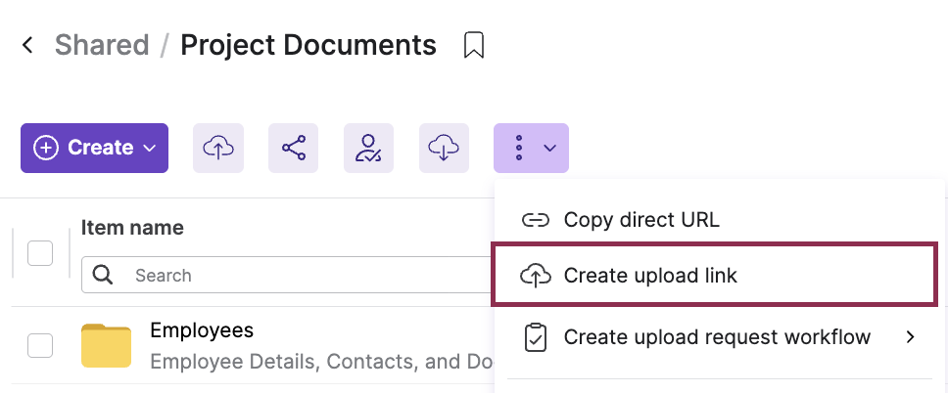Open the Employees folder name link
Viewport: 948px width, 393px height.
tap(202, 330)
